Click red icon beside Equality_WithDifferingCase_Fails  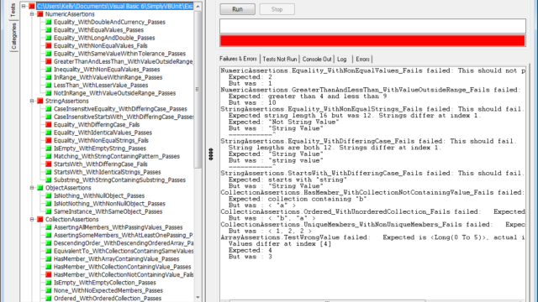(49, 125)
